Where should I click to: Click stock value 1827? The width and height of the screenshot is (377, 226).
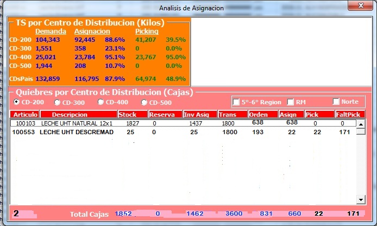click(x=133, y=123)
